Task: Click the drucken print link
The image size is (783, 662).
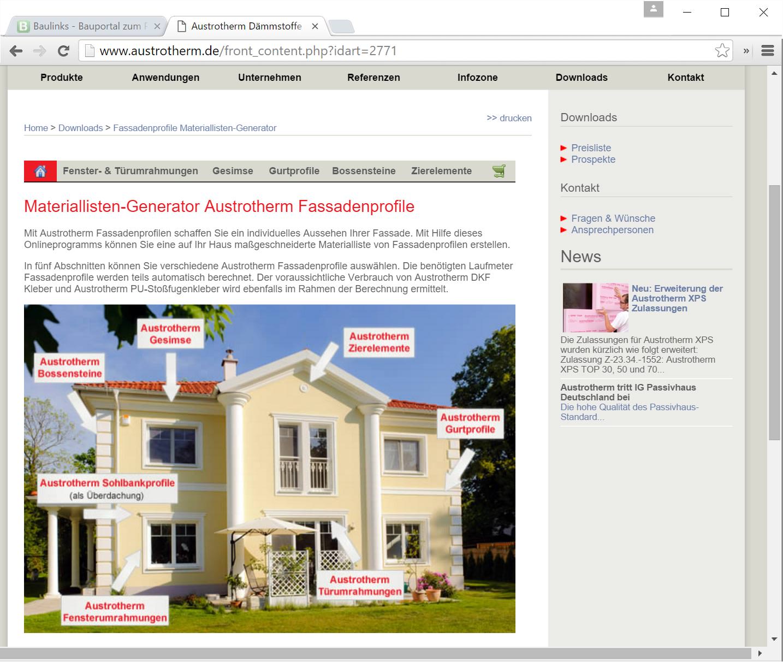Action: pos(509,118)
